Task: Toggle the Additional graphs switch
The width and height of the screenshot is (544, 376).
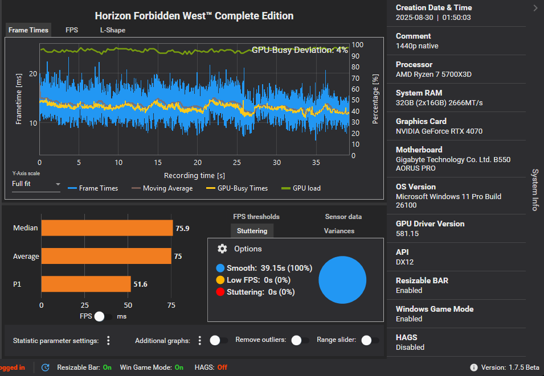Action: [219, 340]
